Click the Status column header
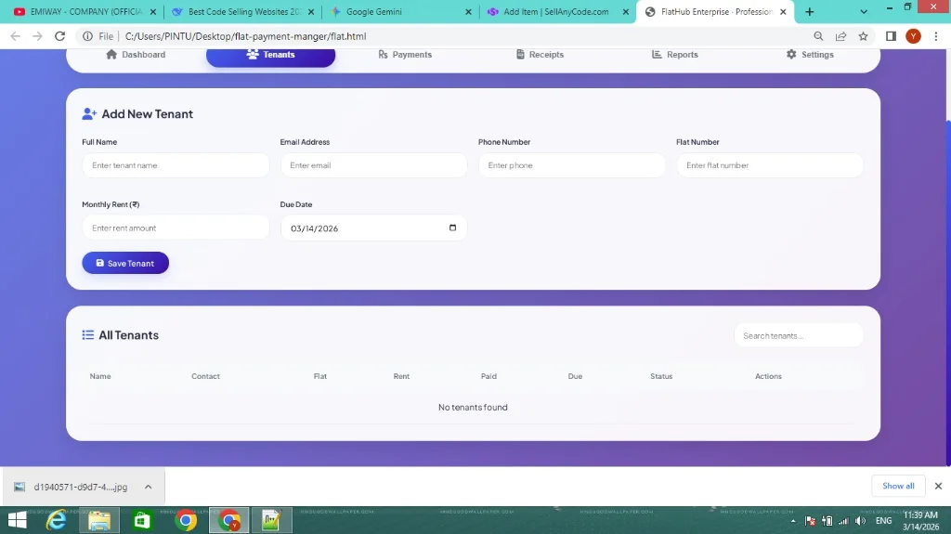 pyautogui.click(x=661, y=376)
